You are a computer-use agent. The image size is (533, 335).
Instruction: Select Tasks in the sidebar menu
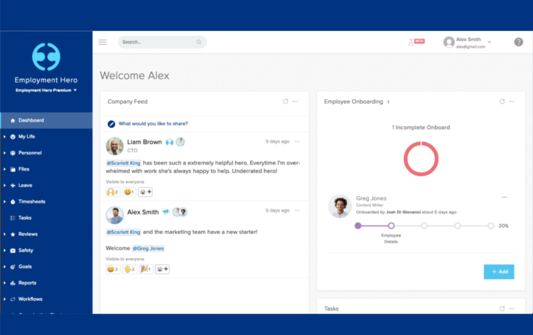tap(25, 218)
